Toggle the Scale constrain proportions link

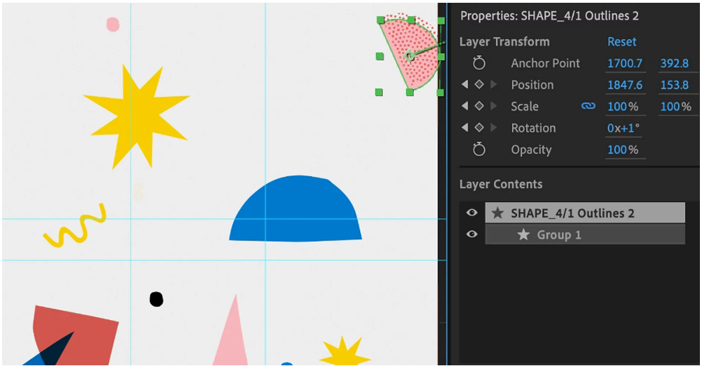[588, 107]
